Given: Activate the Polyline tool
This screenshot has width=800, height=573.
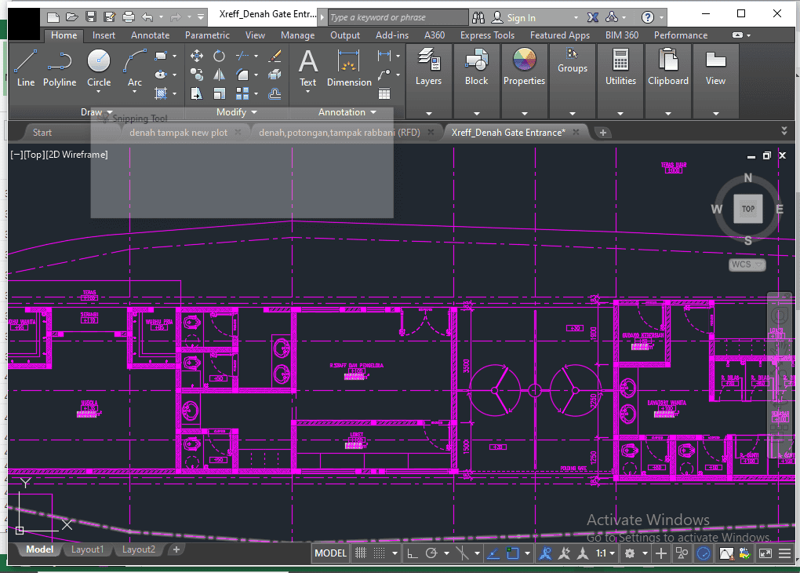Looking at the screenshot, I should [x=60, y=68].
